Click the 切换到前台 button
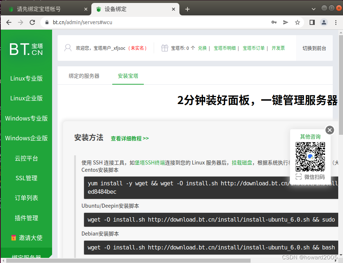Image resolution: width=343 pixels, height=263 pixels. (314, 48)
